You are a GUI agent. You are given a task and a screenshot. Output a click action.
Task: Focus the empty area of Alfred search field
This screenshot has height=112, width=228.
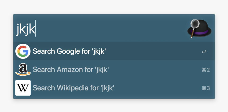click(111, 28)
